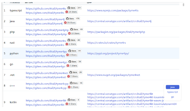Open the npmjs tyme4ts package link
The image size is (190, 111).
(113, 10)
